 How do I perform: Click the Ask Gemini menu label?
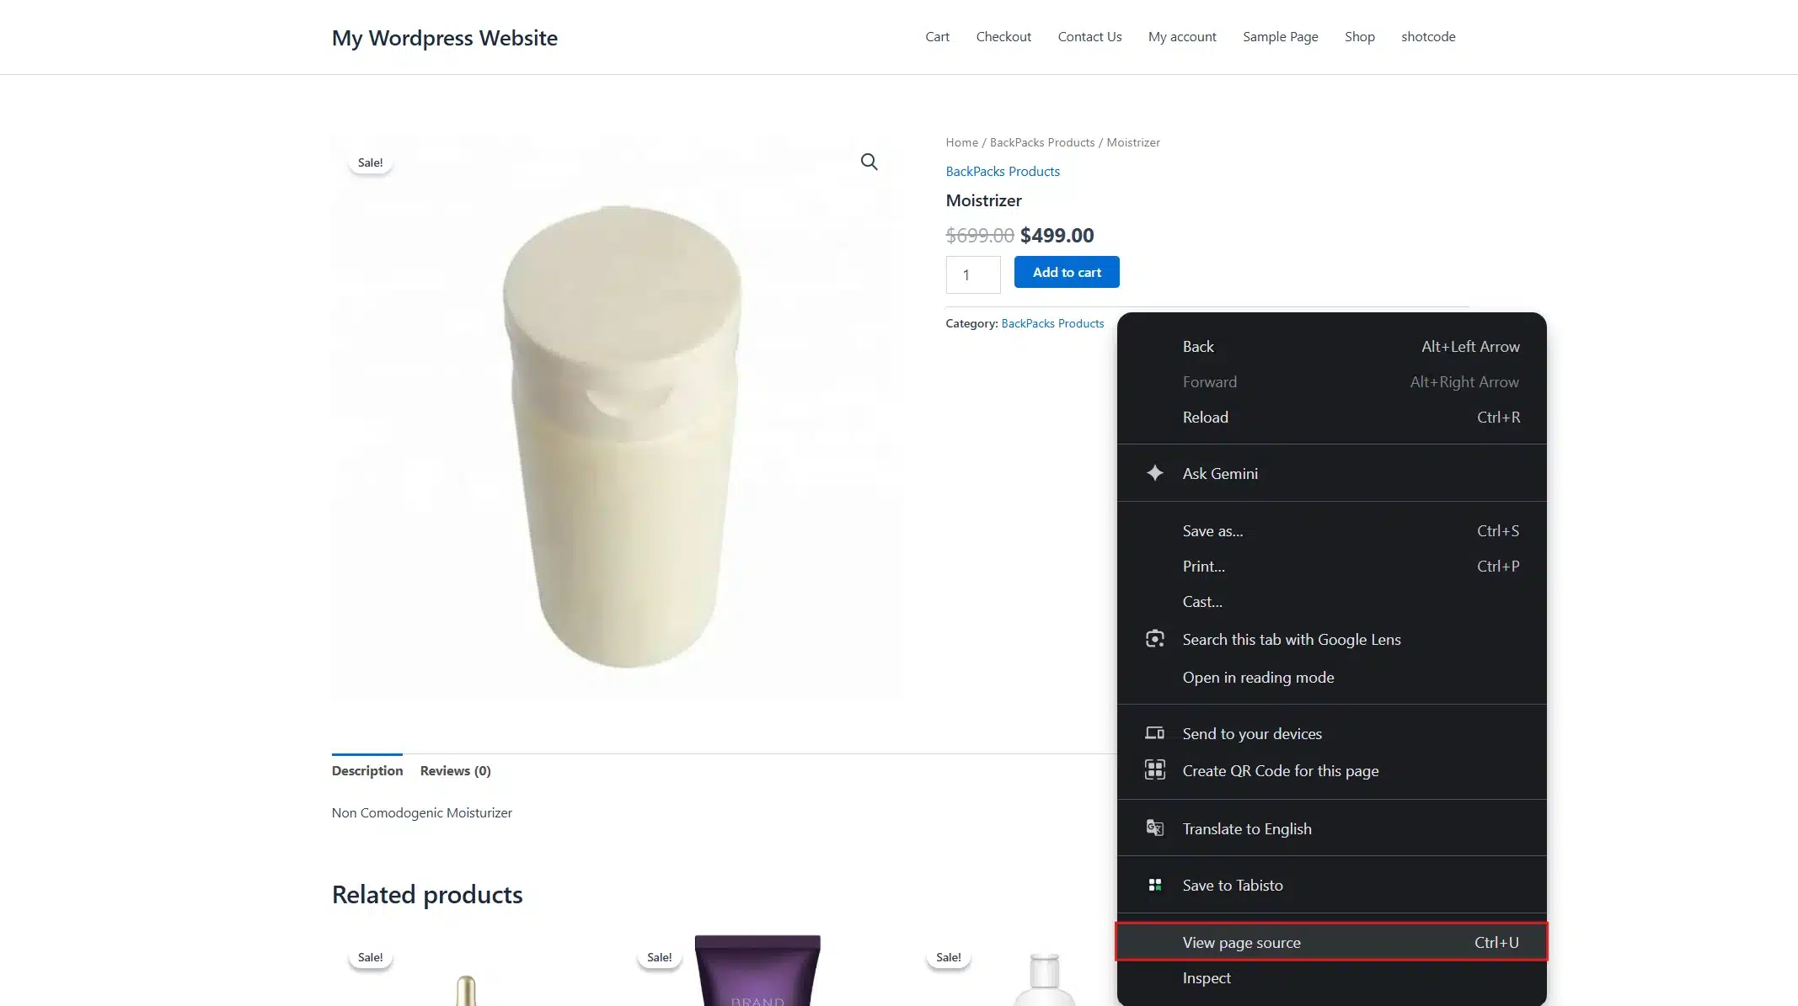[x=1220, y=474]
